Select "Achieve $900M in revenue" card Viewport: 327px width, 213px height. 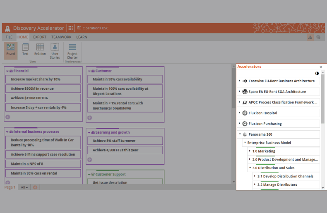[43, 89]
